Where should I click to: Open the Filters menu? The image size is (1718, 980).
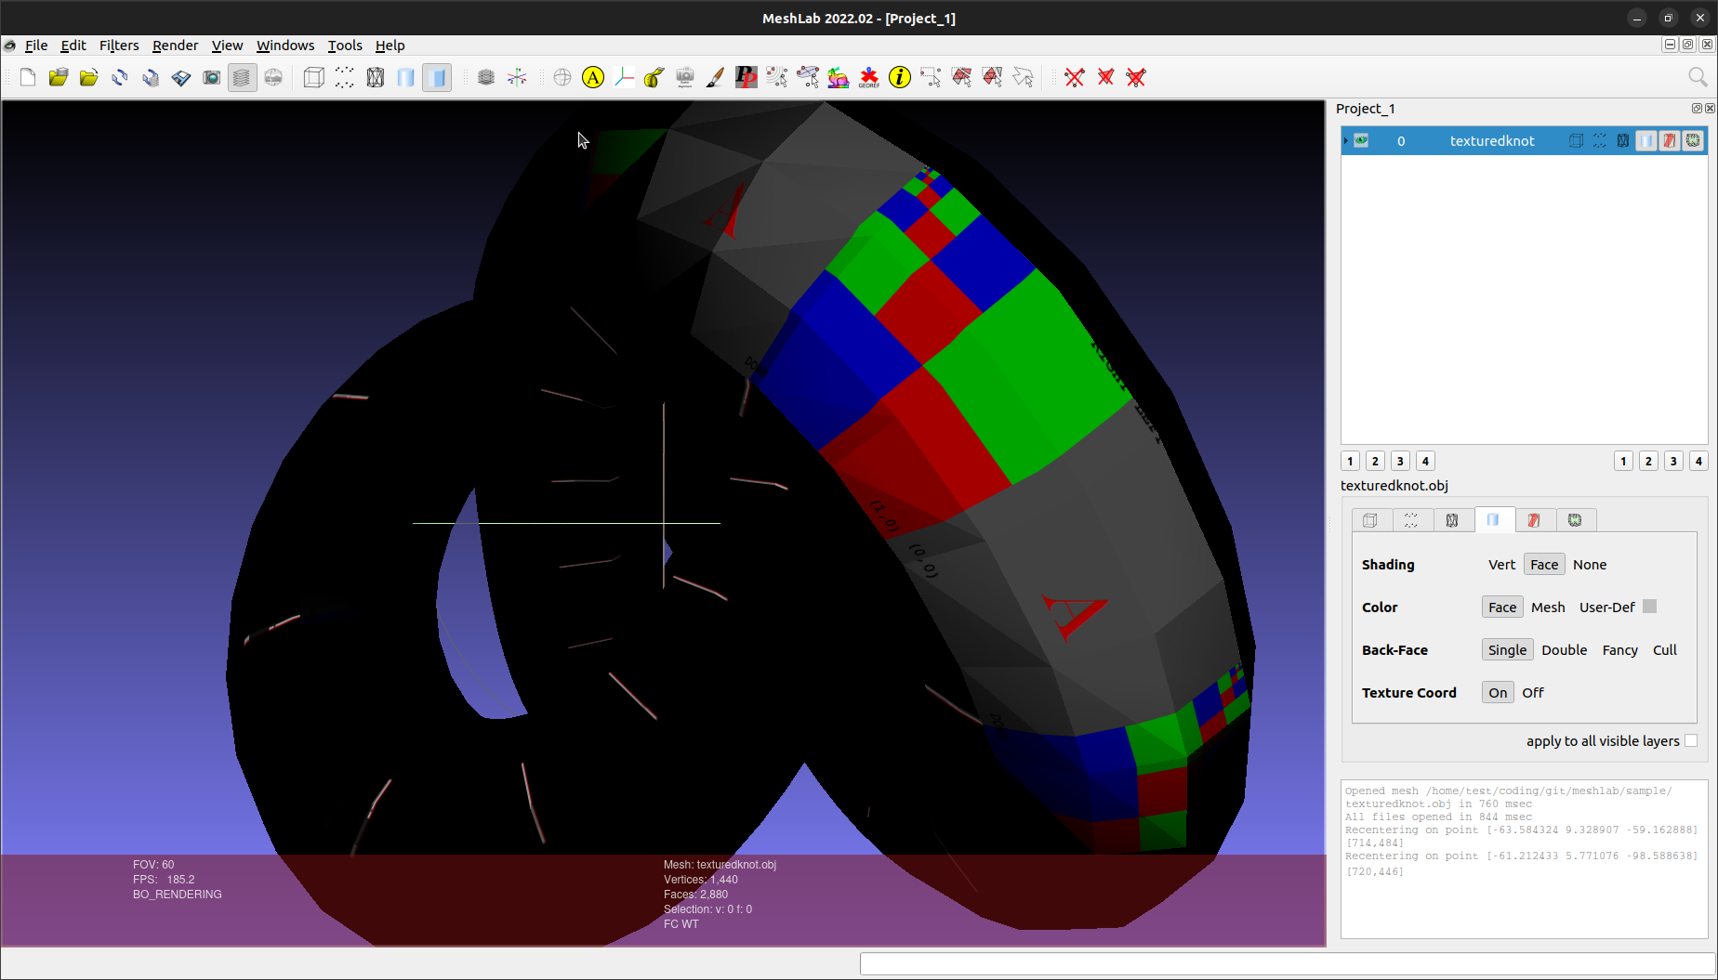[119, 45]
